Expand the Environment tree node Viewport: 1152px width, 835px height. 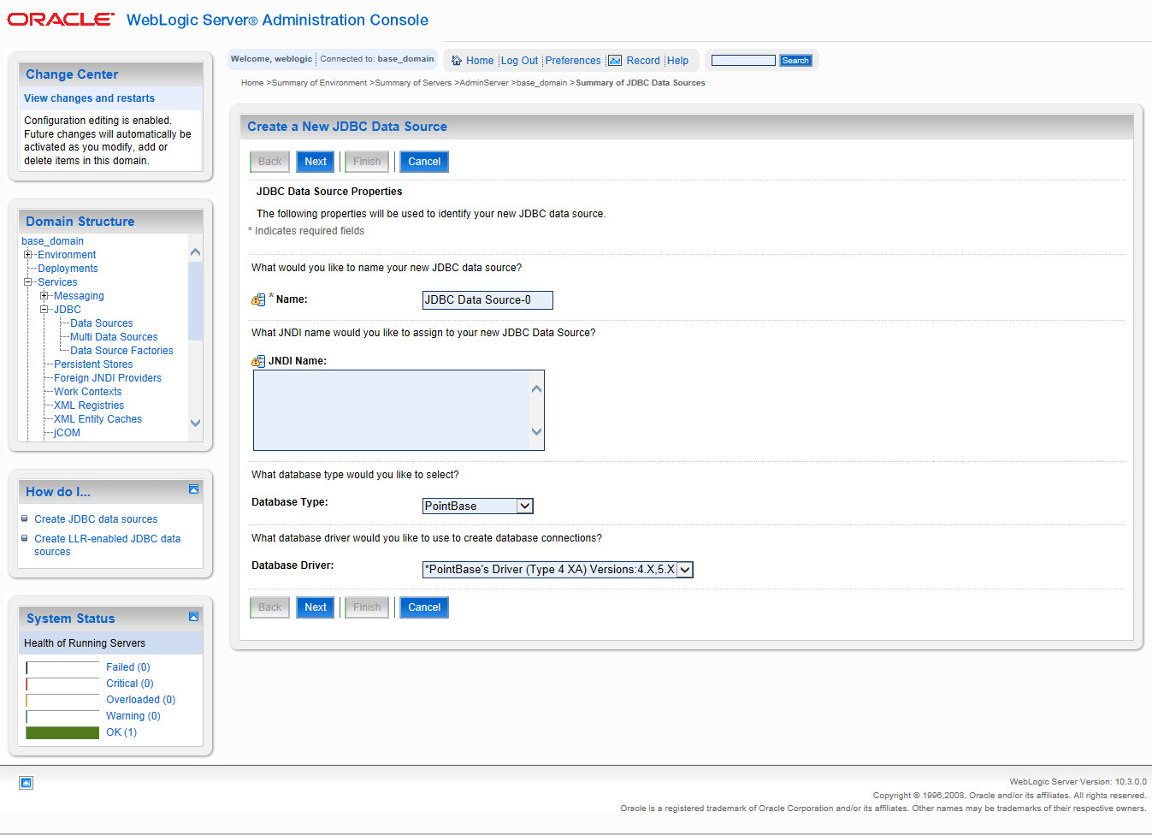27,255
